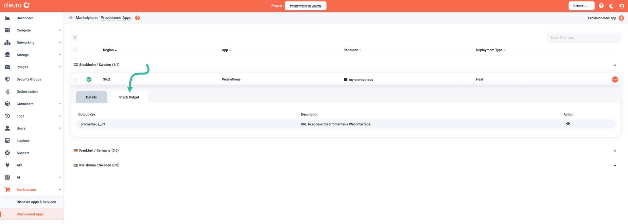Click the Containers cube icon
The width and height of the screenshot is (628, 224).
point(7,104)
